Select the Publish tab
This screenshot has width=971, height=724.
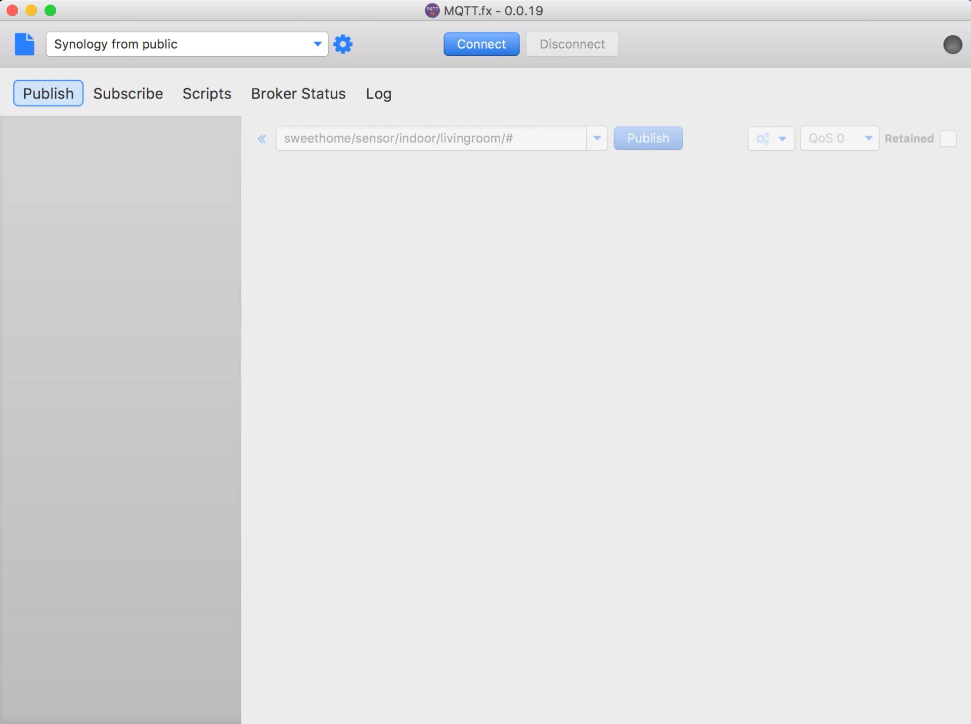click(48, 94)
